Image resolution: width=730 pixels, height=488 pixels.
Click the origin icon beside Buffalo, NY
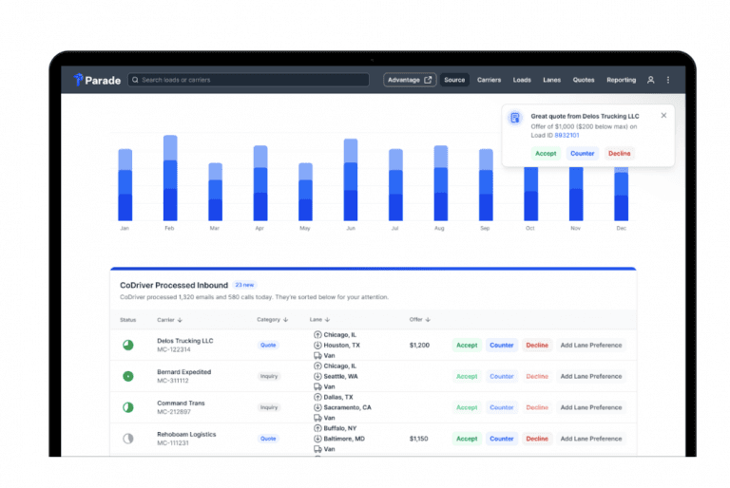[317, 428]
